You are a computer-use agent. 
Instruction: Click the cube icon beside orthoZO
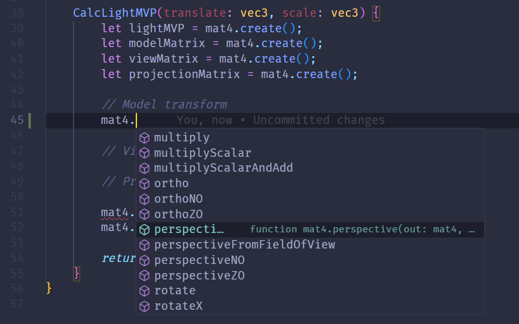point(144,214)
